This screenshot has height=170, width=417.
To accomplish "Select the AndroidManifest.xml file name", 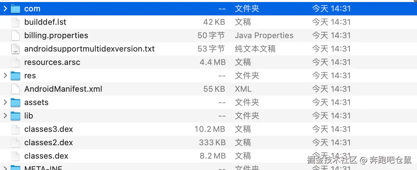I will [63, 89].
